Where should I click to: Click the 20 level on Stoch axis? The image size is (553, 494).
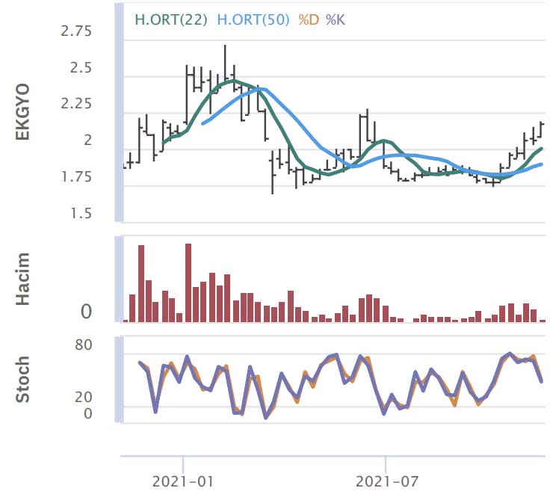pos(82,398)
